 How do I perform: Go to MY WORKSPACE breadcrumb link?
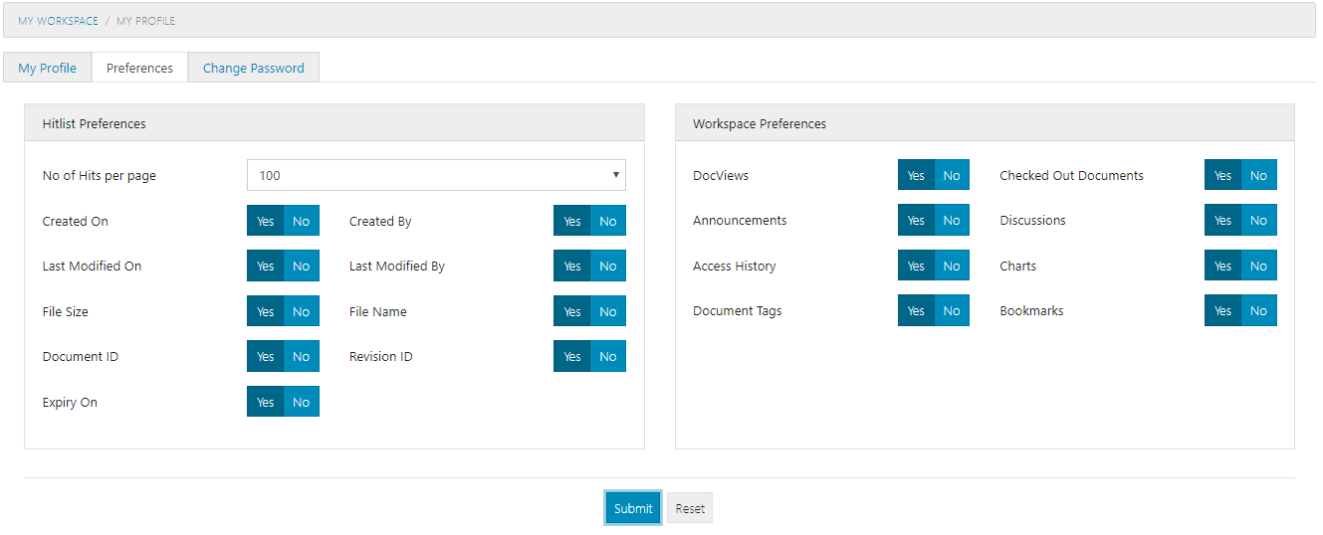(x=58, y=21)
